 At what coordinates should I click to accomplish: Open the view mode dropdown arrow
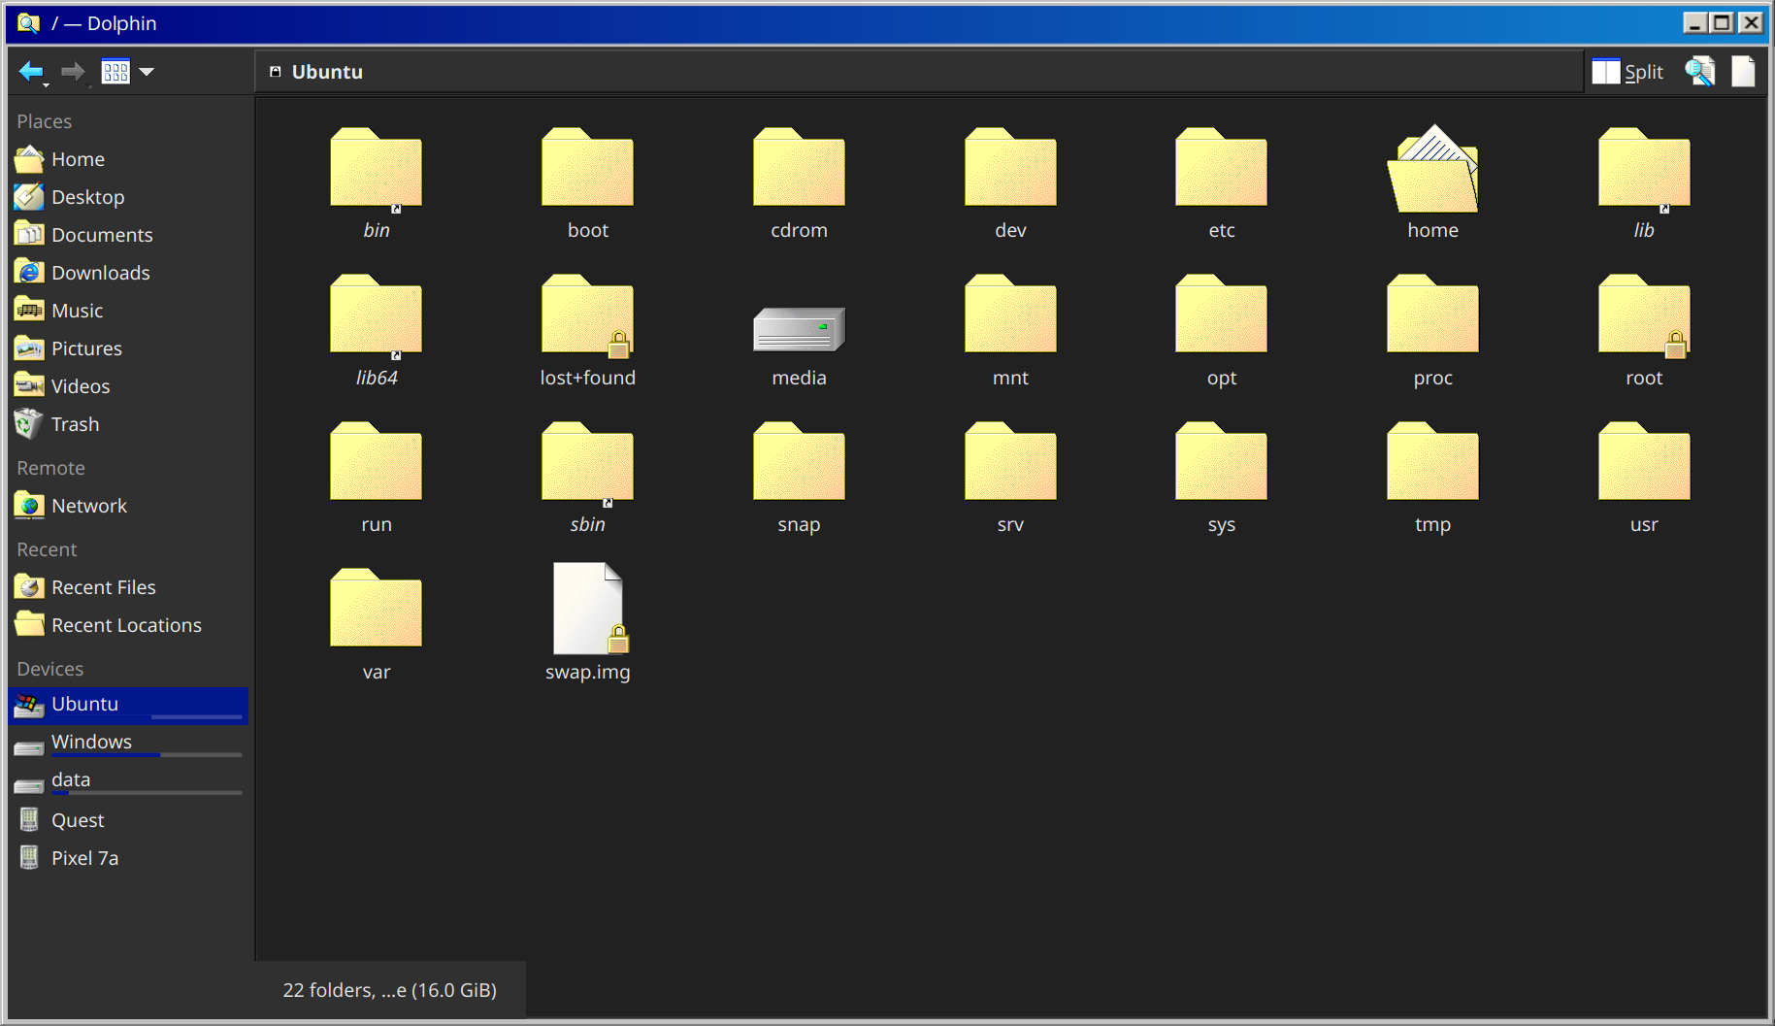coord(147,71)
